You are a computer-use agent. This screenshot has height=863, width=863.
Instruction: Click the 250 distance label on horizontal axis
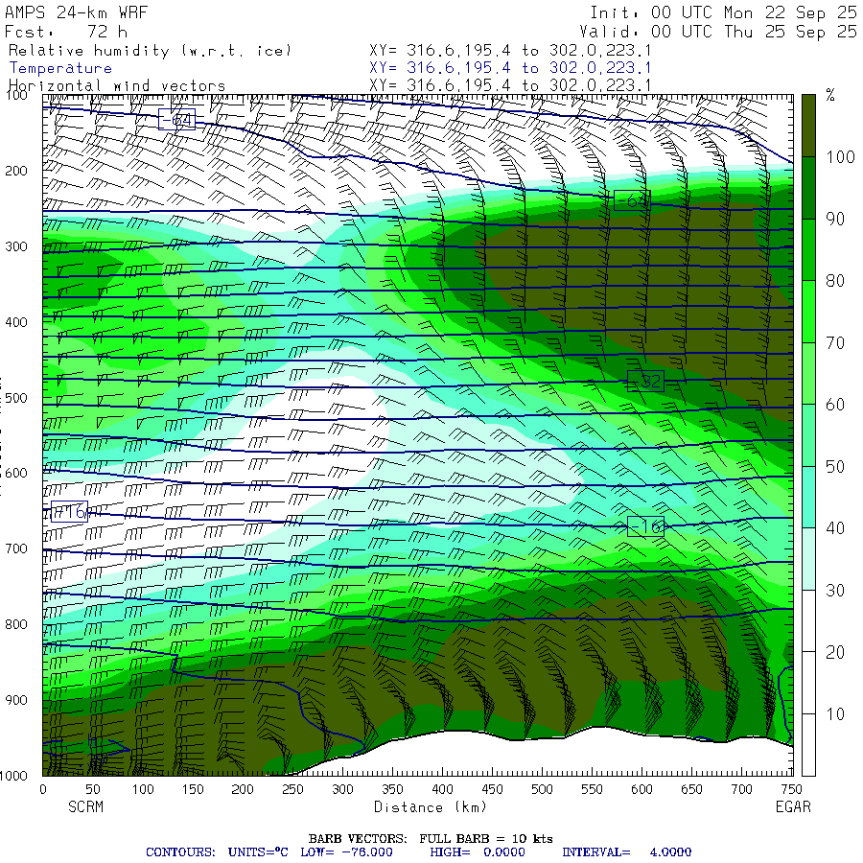[292, 789]
